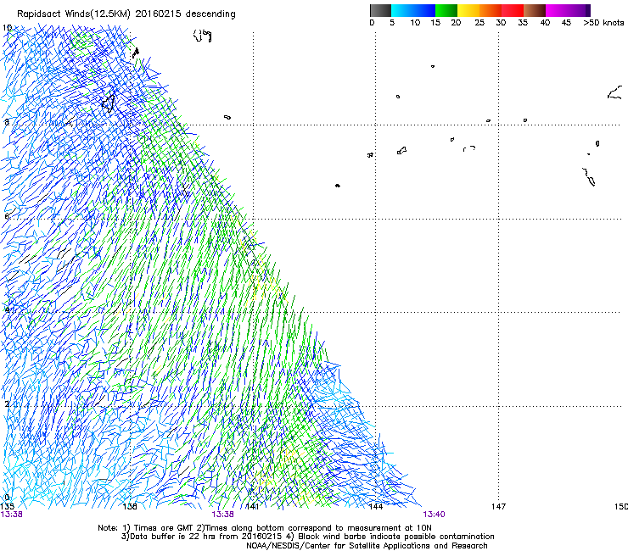Screen dimensions: 628x551
Task: Click the cyan-to-blue 5-15 knots color segment
Action: (x=413, y=10)
